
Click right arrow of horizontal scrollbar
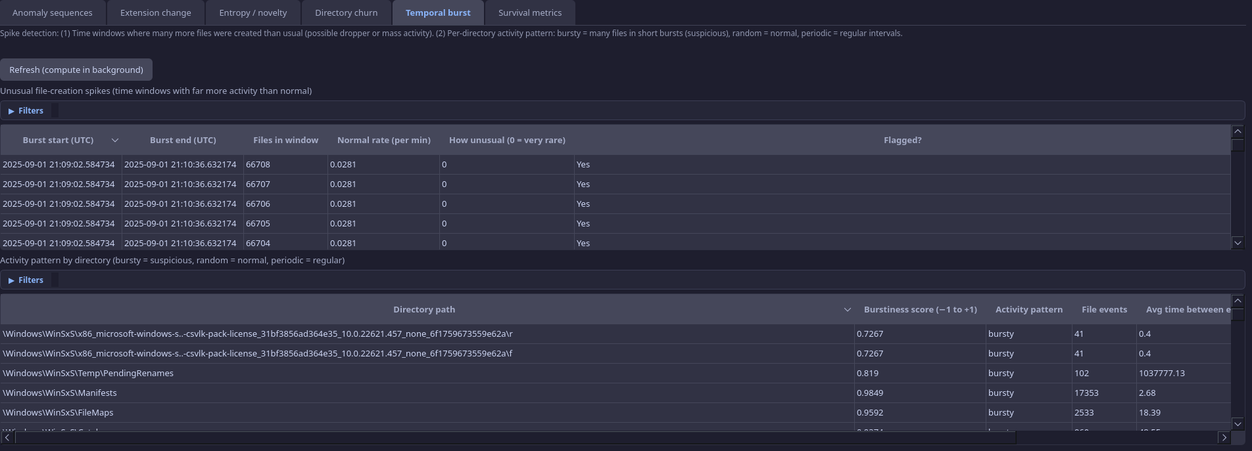(1224, 437)
